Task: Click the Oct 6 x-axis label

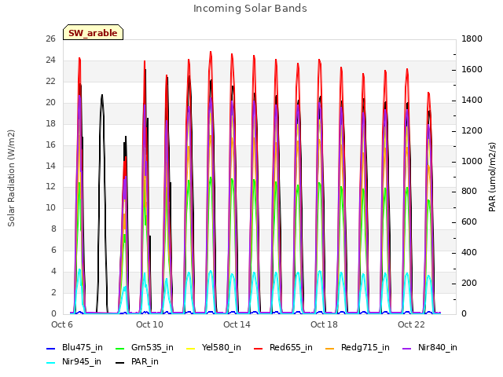Action: (x=62, y=324)
